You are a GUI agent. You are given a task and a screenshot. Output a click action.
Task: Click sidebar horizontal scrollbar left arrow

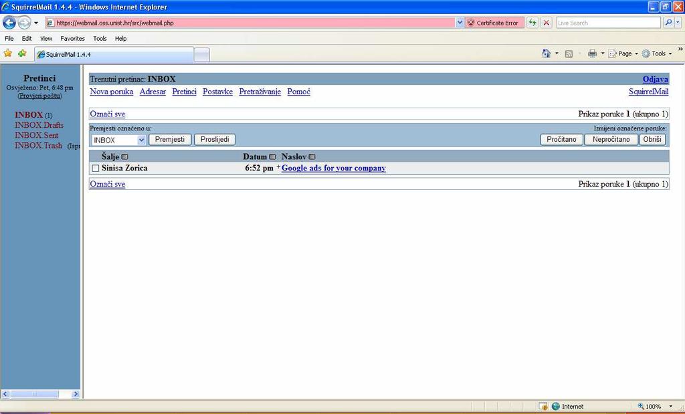click(5, 395)
